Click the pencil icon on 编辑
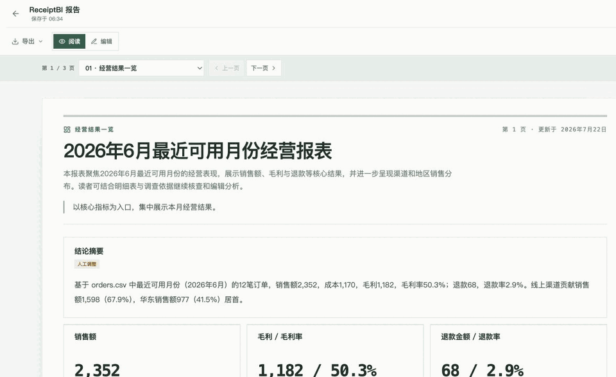Image resolution: width=616 pixels, height=377 pixels. point(94,41)
